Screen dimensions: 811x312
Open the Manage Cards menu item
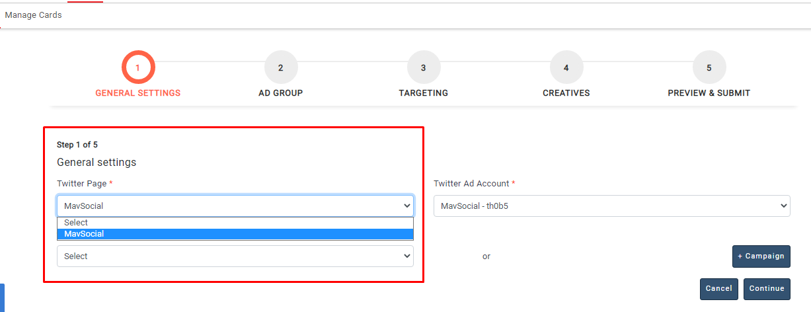click(33, 15)
